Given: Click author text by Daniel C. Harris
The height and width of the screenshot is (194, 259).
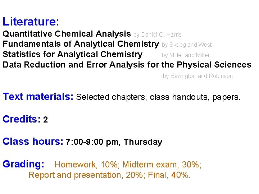Looking at the screenshot, I should (x=158, y=34).
